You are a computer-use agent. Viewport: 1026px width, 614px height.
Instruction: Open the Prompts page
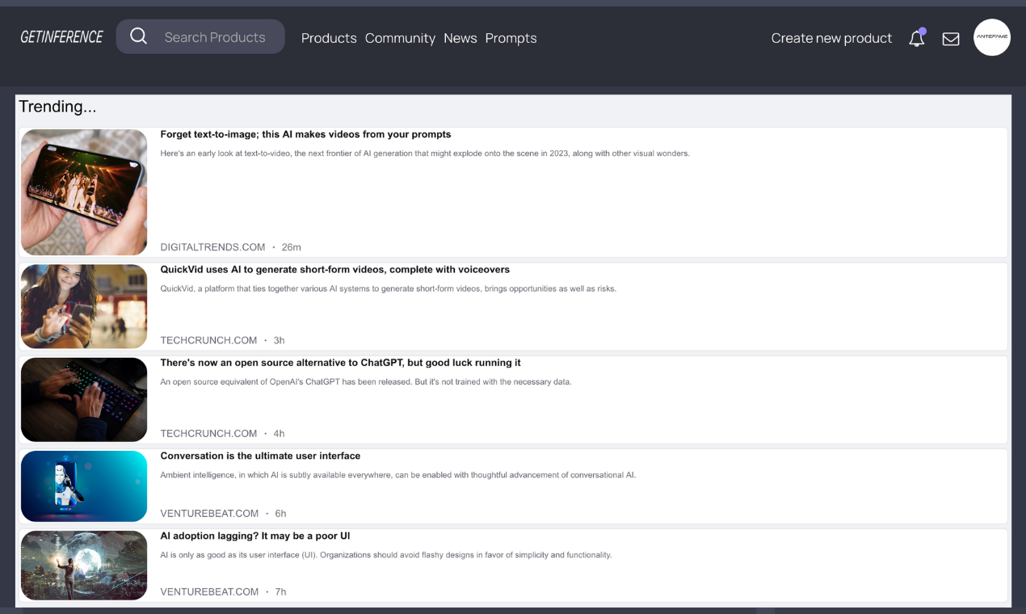[x=511, y=38]
